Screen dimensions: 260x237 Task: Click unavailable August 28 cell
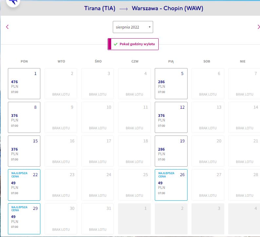tap(244, 185)
